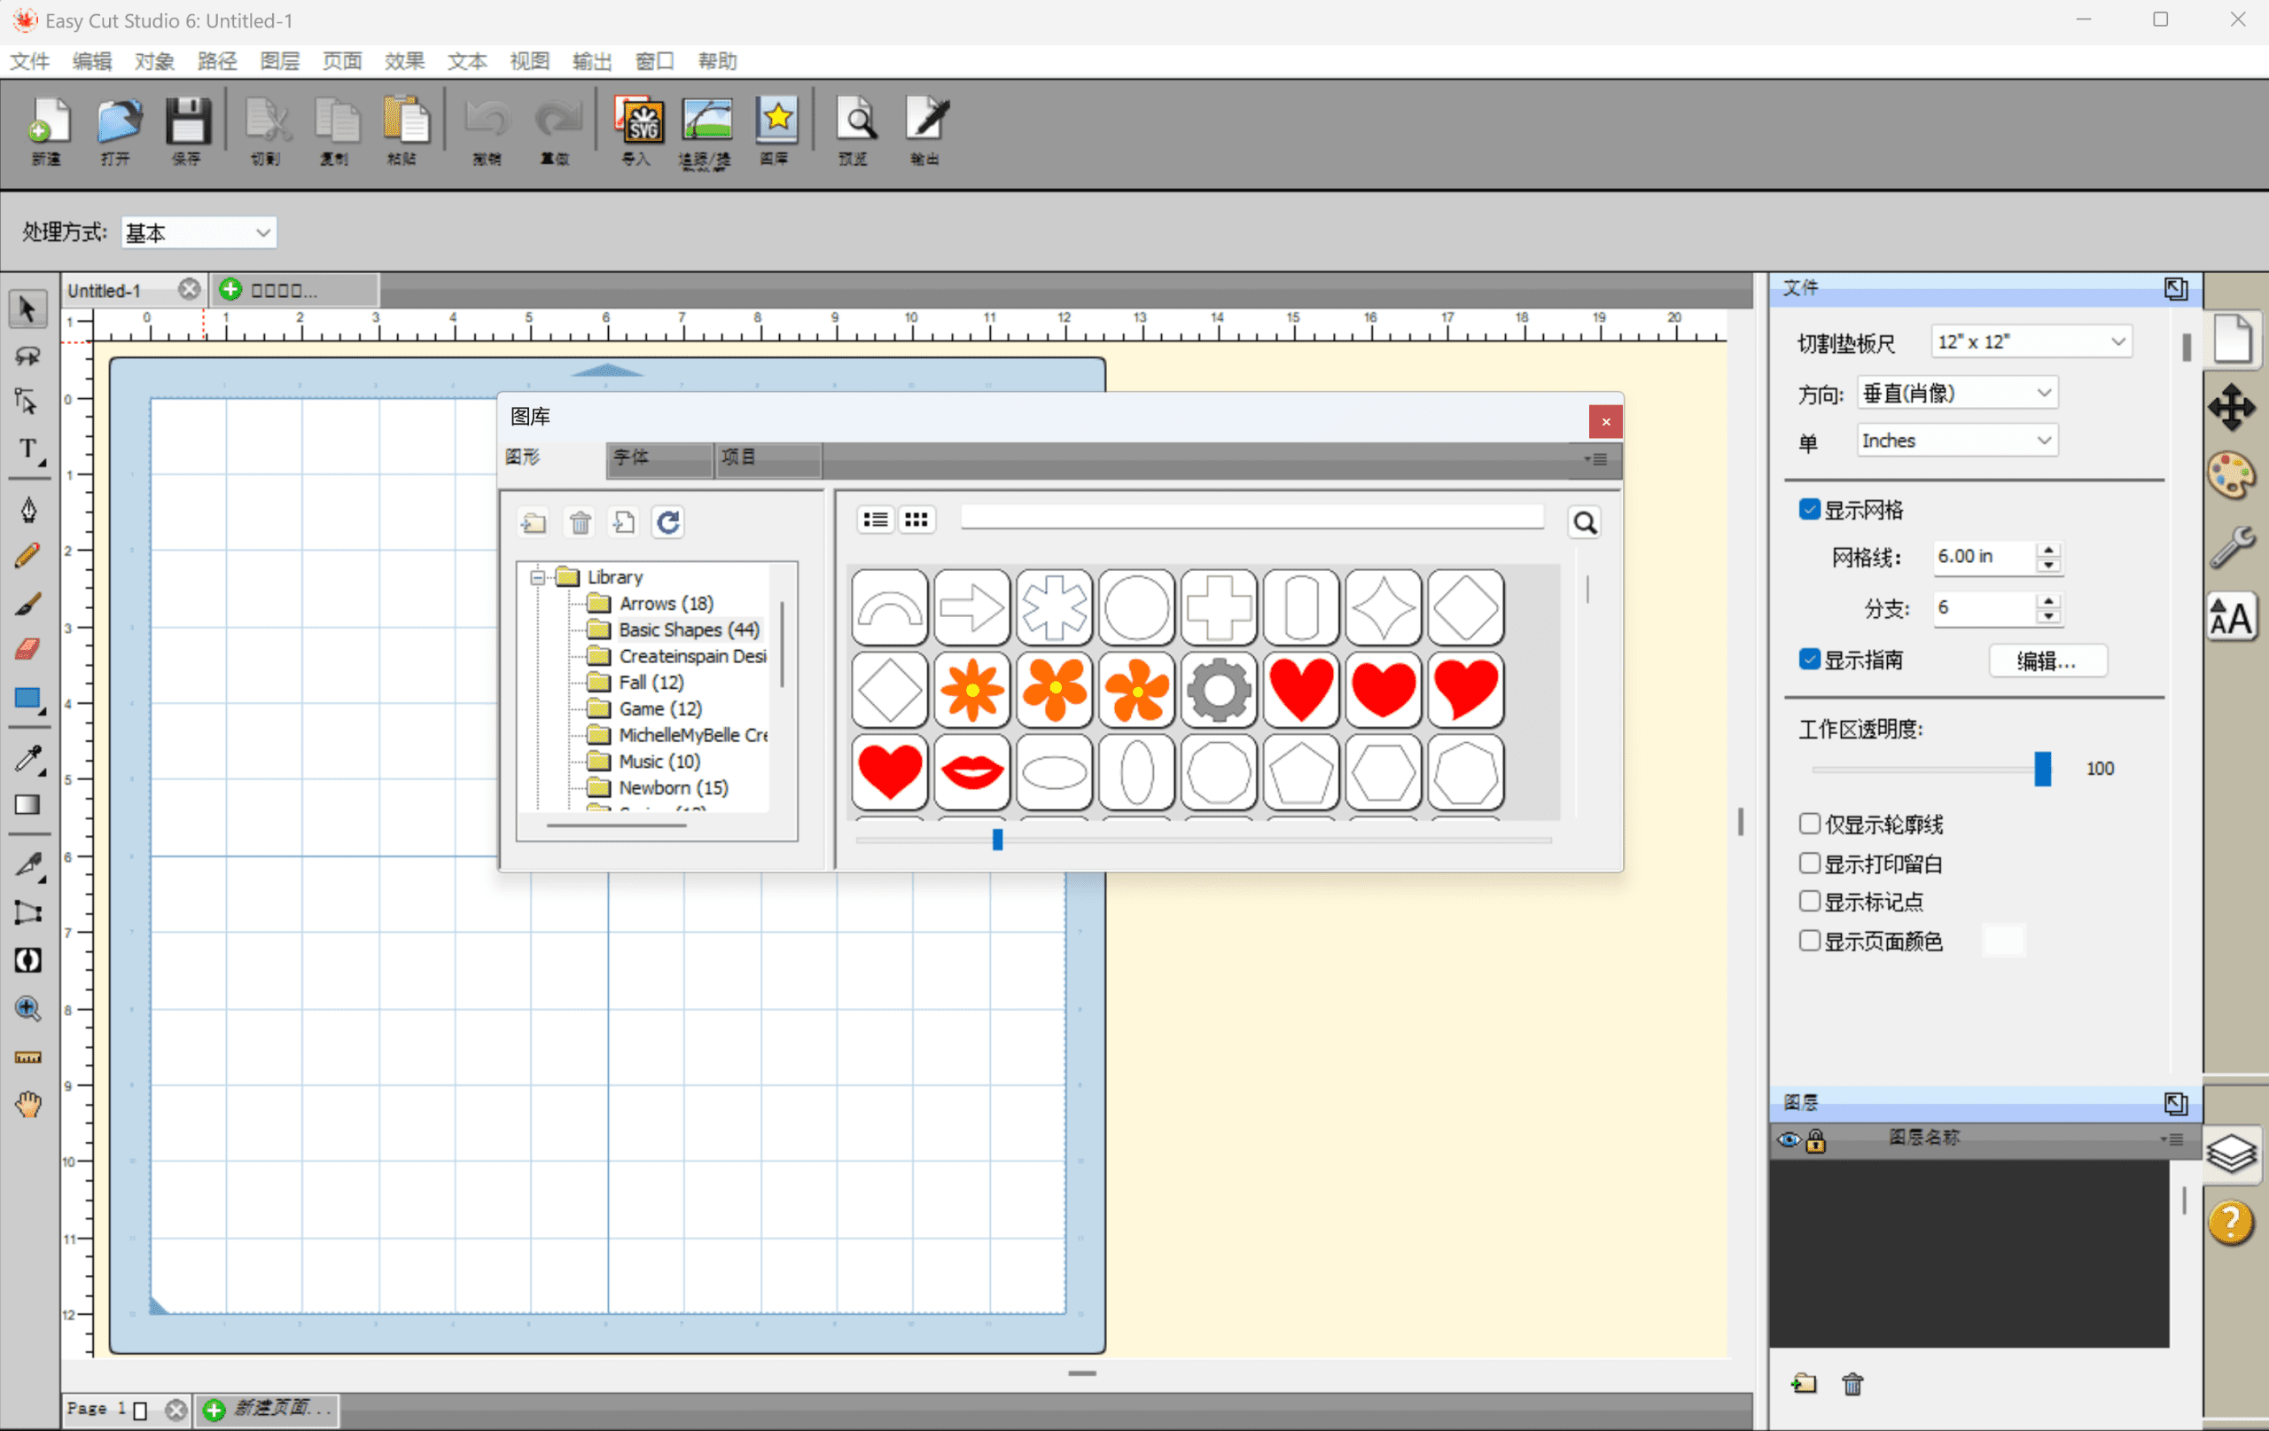Close the 图库 dialog

[x=1606, y=421]
